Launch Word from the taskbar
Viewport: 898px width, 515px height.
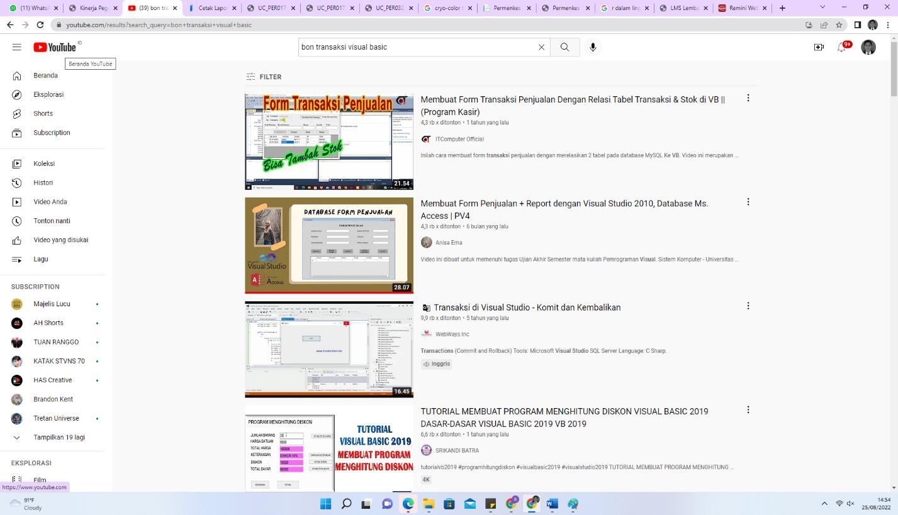click(x=553, y=504)
